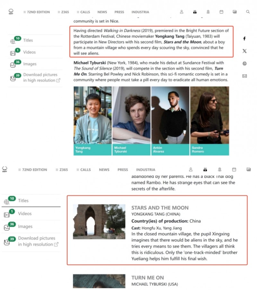
Task: Share the article on Facebook
Action: pos(244,39)
